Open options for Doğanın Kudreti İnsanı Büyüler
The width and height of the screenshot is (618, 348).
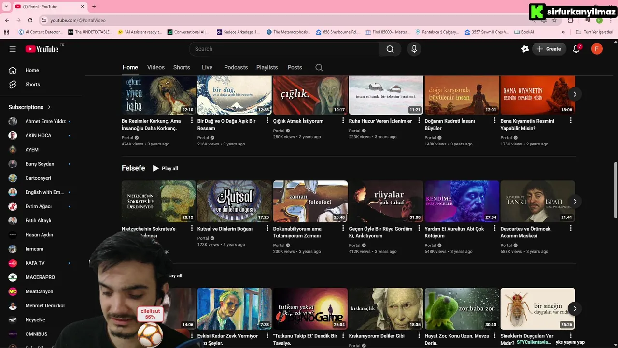pyautogui.click(x=495, y=121)
